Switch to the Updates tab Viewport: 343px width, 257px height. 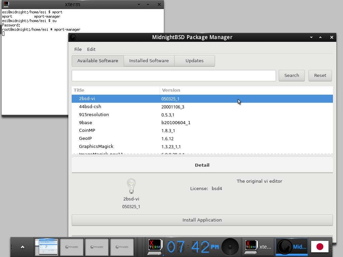click(x=195, y=61)
